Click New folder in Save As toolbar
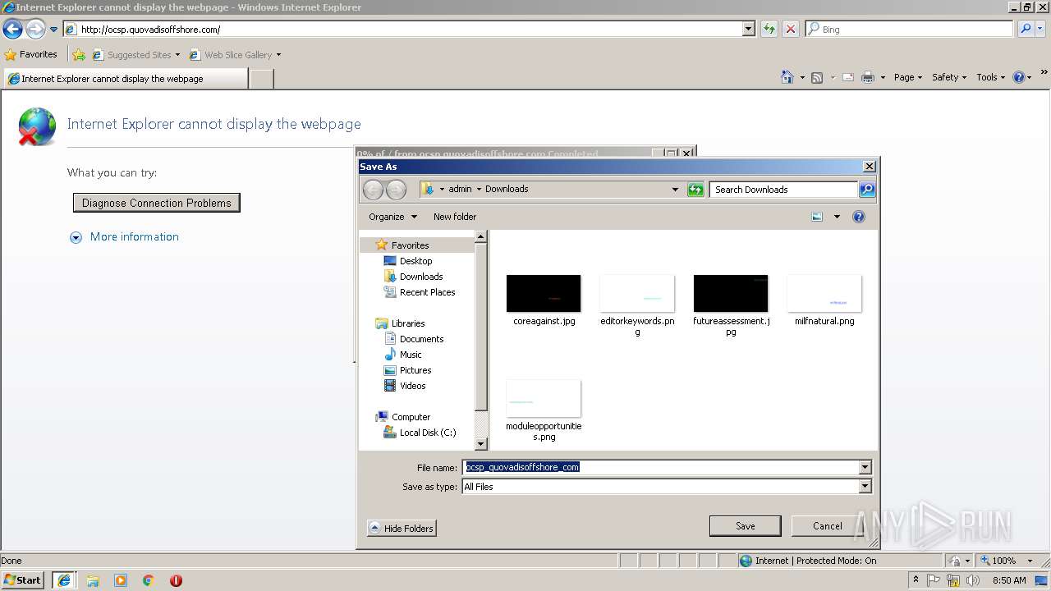This screenshot has width=1051, height=591. (455, 217)
